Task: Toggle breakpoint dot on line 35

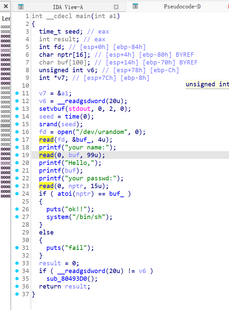Action: [x=17, y=278]
